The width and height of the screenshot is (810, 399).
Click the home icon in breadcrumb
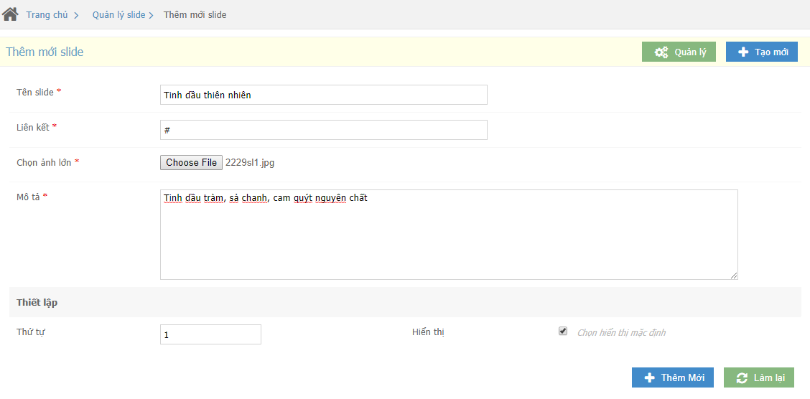point(10,14)
